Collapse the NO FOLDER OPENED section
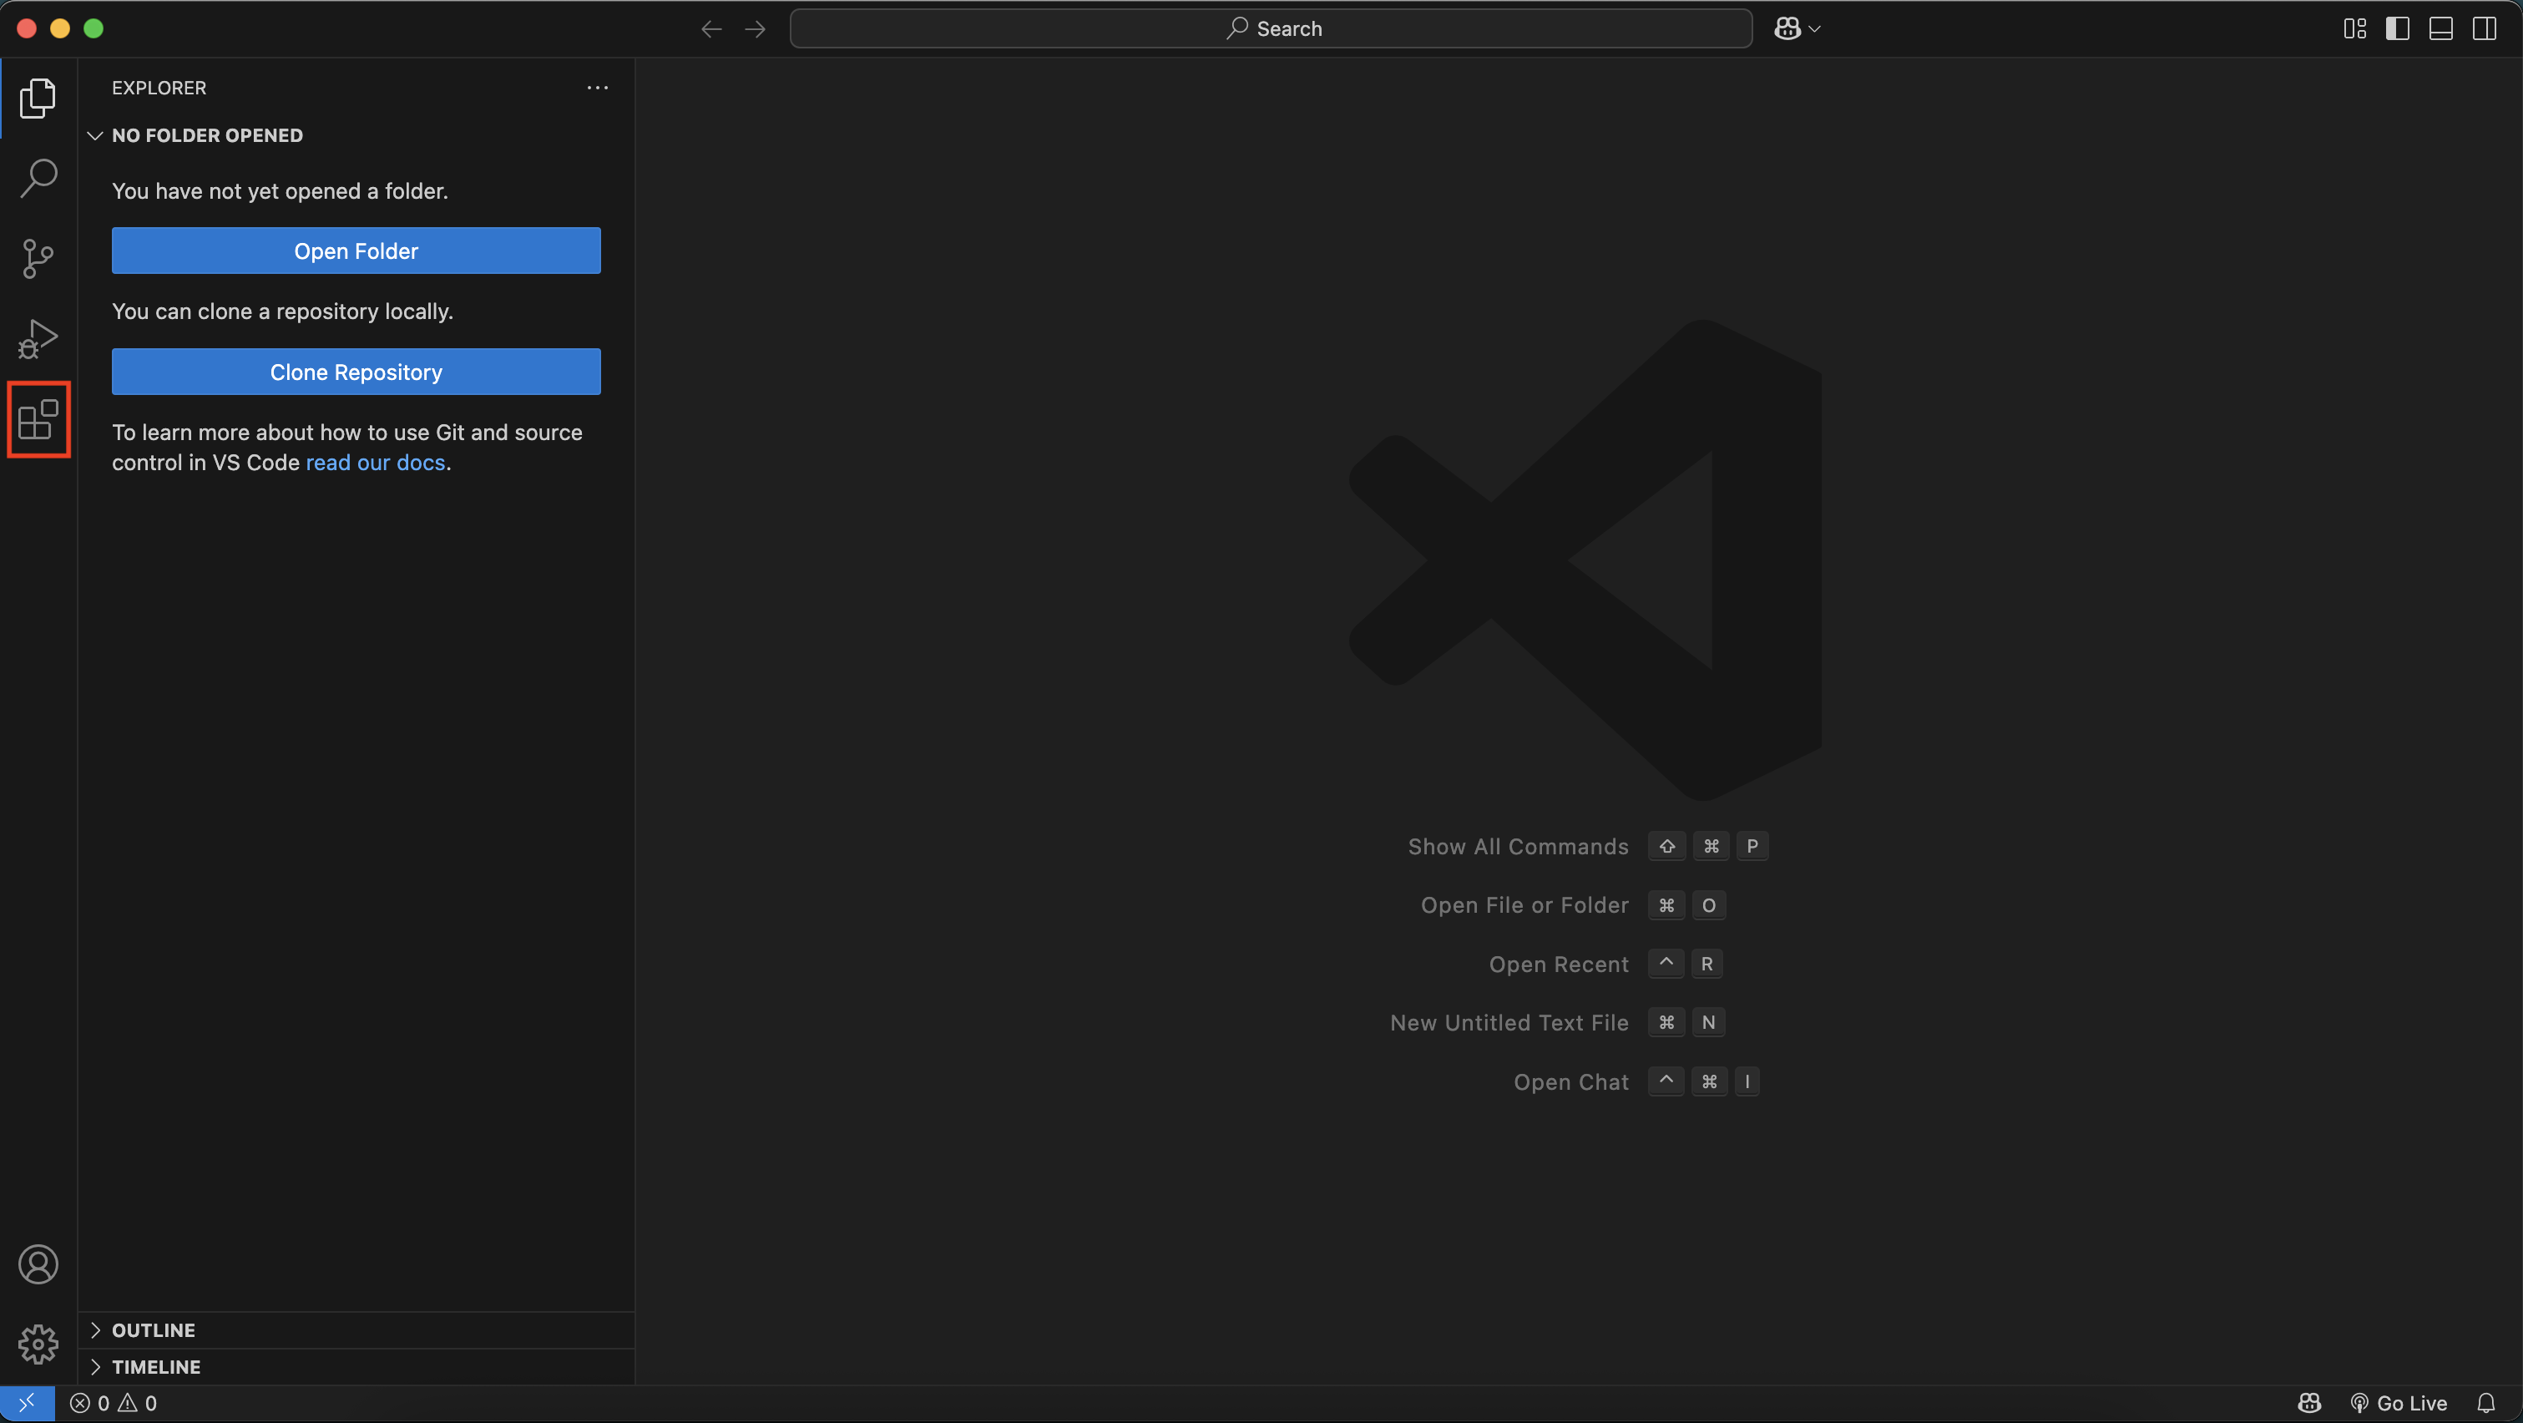This screenshot has height=1423, width=2523. pos(95,135)
